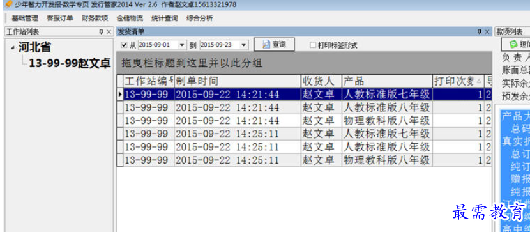Sort by 产品 column header
Viewport: 530px width, 232px height.
click(387, 81)
